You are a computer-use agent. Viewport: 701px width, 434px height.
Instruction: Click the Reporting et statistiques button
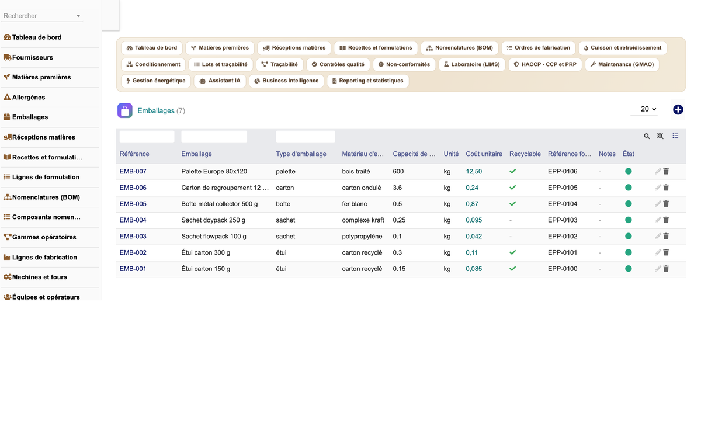pyautogui.click(x=367, y=81)
